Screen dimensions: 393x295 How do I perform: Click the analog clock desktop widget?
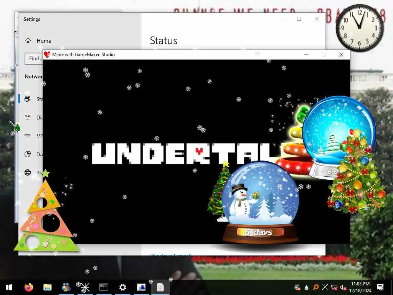point(359,28)
